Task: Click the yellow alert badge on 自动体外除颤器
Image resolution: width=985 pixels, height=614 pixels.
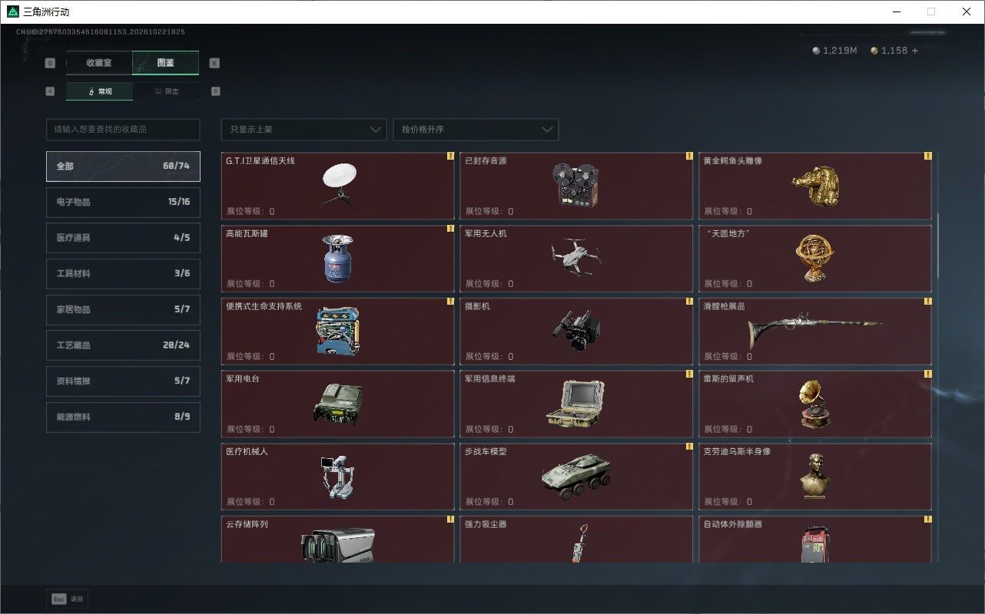Action: tap(927, 520)
